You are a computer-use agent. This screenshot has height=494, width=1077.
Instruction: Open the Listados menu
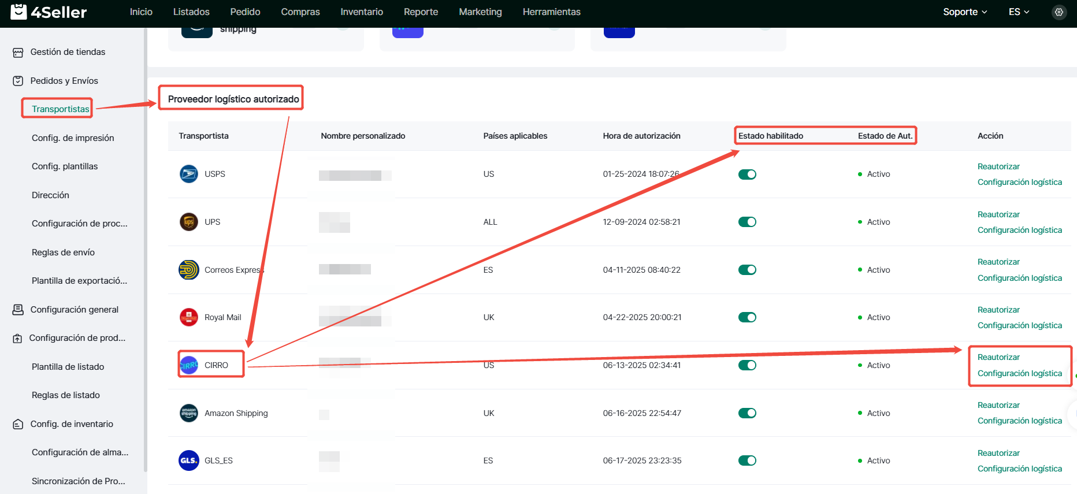pyautogui.click(x=191, y=12)
